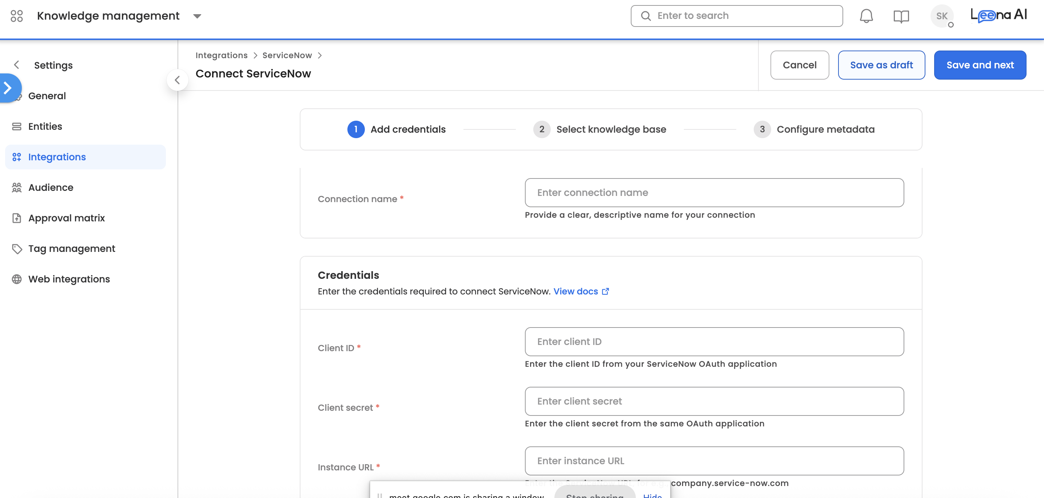Focus the Client ID field

(714, 342)
